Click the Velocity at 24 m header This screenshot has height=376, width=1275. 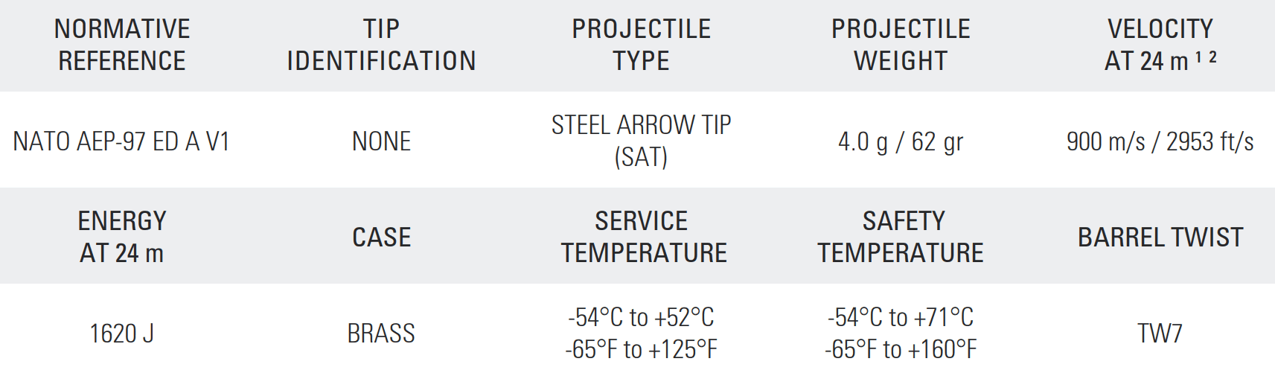[1160, 45]
